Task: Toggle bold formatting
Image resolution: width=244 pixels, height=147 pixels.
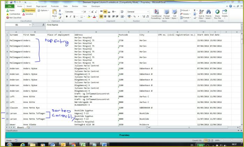Action: point(67,16)
